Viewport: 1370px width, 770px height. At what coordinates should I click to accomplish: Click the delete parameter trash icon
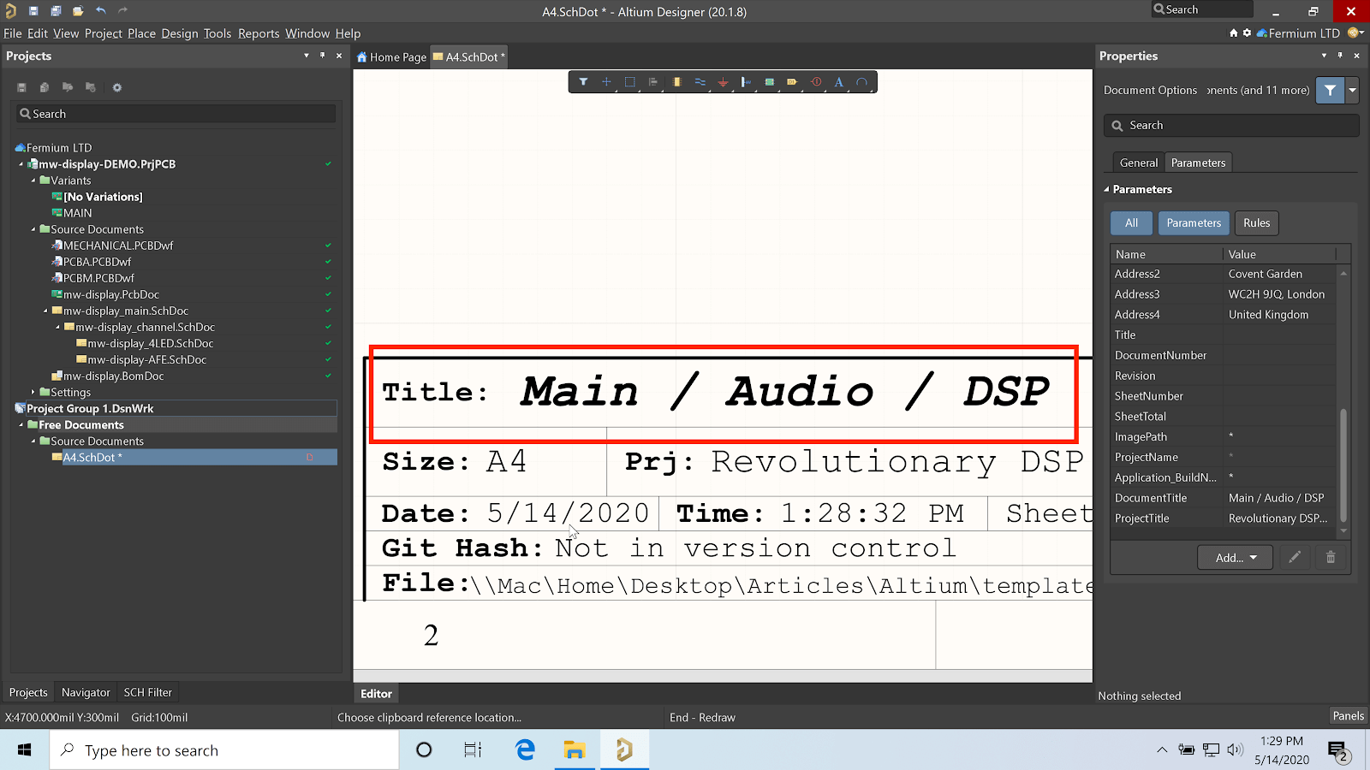(x=1330, y=558)
